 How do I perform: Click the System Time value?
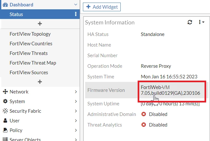tap(169, 77)
